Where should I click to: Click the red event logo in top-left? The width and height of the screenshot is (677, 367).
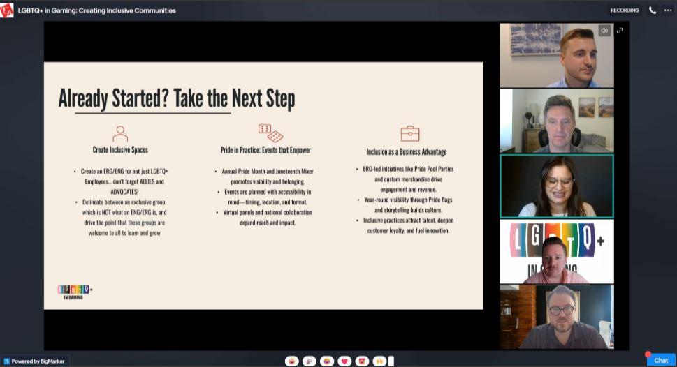(7, 10)
